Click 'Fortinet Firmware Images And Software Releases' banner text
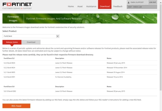 click(54, 18)
